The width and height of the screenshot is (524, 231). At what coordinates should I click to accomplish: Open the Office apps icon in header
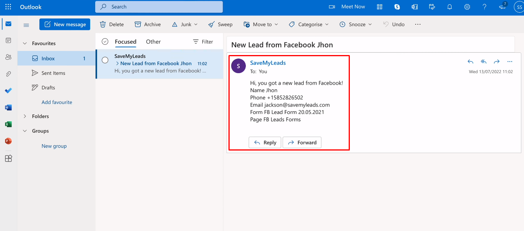tap(415, 7)
